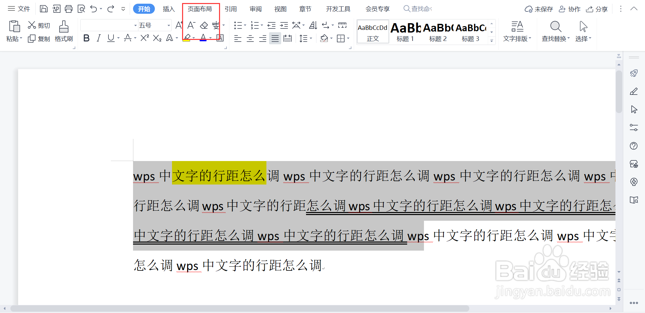Open line spacing dropdown

coord(311,39)
